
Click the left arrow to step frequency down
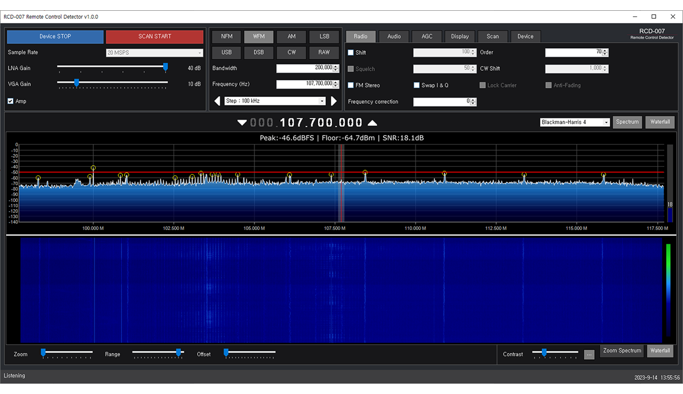click(217, 101)
